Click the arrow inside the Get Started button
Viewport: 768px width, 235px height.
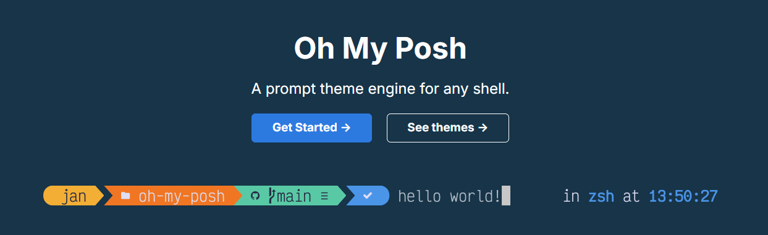346,128
